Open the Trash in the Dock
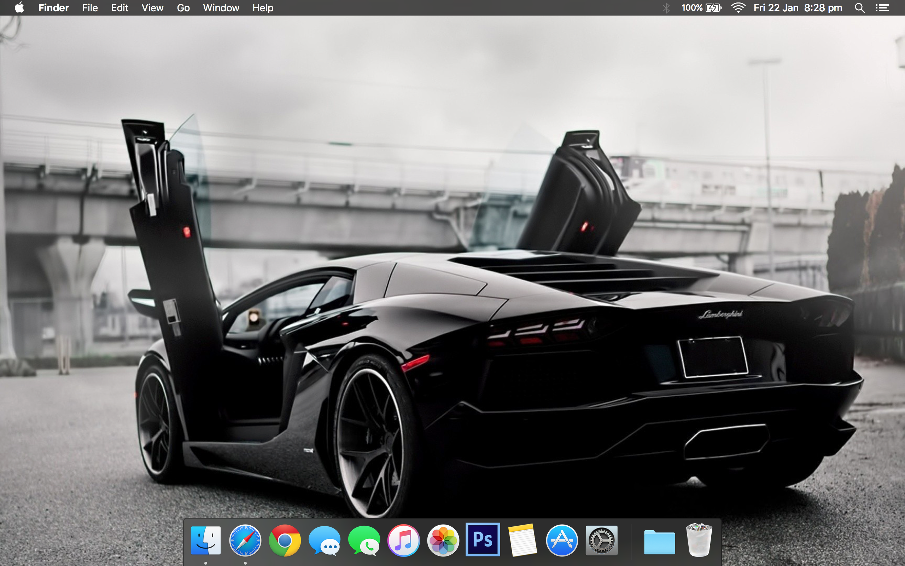 click(x=699, y=540)
